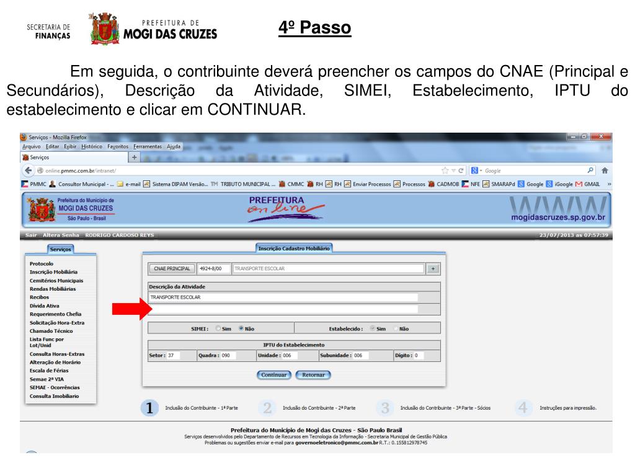This screenshot has height=476, width=635.
Task: Open the Processos bookmark
Action: (409, 184)
